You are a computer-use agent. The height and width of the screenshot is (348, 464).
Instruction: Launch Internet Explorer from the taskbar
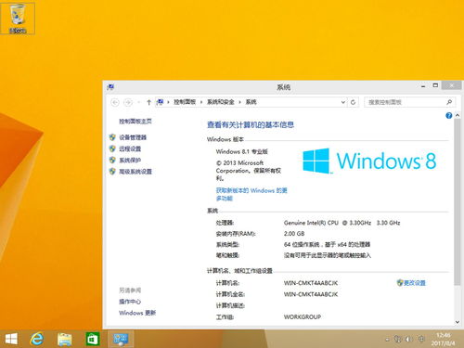[37, 339]
